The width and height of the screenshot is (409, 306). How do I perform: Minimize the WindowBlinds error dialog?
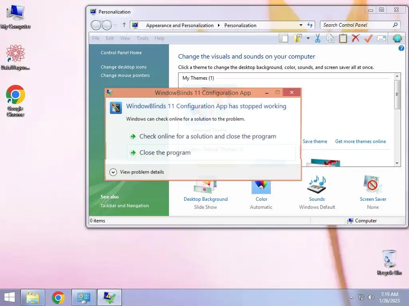266,92
